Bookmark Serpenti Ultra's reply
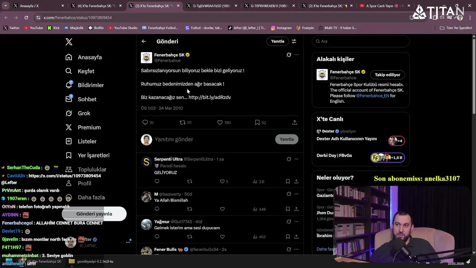The image size is (476, 268). 288,181
